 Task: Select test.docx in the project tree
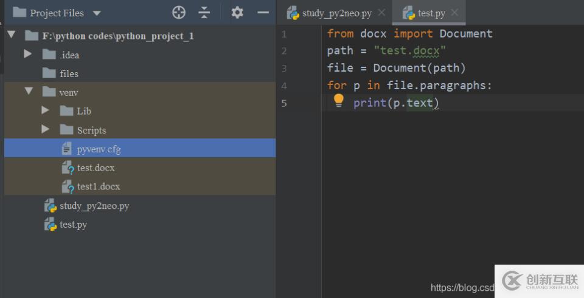point(140,167)
